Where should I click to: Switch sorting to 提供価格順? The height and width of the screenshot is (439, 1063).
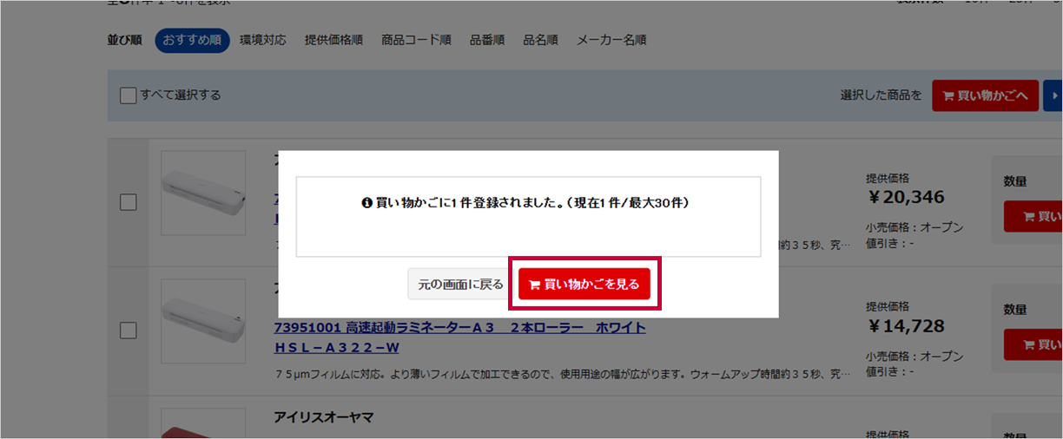[x=333, y=40]
